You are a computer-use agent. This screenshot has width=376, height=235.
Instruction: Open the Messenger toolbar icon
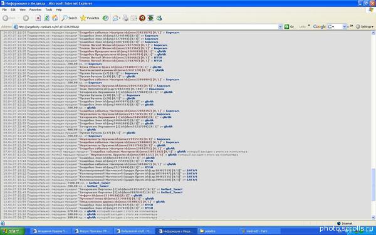tap(159, 18)
